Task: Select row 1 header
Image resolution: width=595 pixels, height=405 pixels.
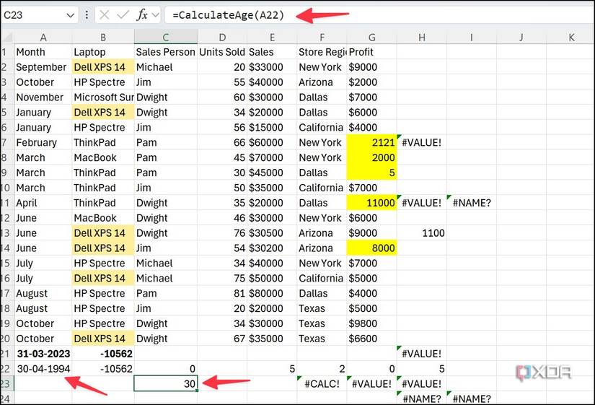Action: [x=8, y=52]
